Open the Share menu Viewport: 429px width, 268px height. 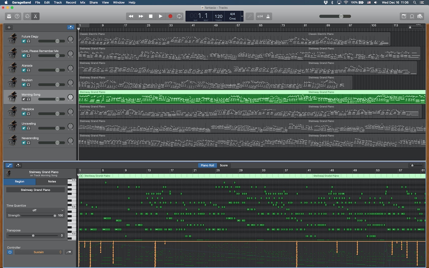click(x=93, y=2)
